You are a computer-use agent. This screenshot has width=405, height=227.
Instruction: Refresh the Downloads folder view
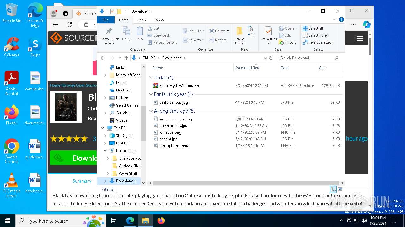271,58
